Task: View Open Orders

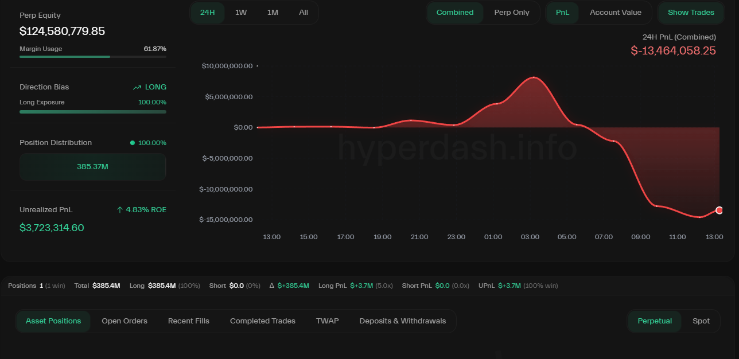Action: point(125,321)
